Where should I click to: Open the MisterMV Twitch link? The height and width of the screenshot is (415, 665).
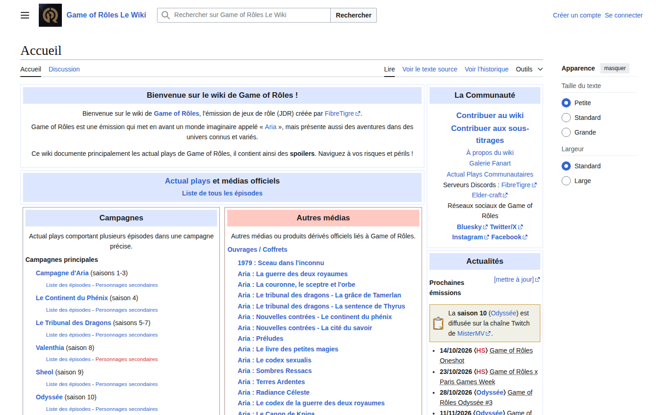tap(474, 333)
